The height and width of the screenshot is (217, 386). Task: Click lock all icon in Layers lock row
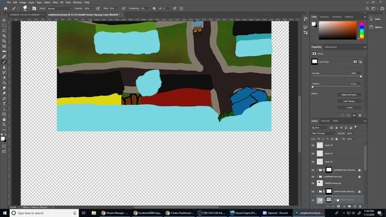pos(337,139)
